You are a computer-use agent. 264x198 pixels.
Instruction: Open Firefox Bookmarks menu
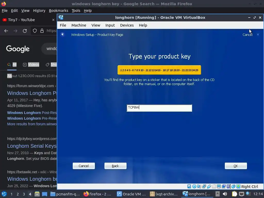tap(59, 11)
